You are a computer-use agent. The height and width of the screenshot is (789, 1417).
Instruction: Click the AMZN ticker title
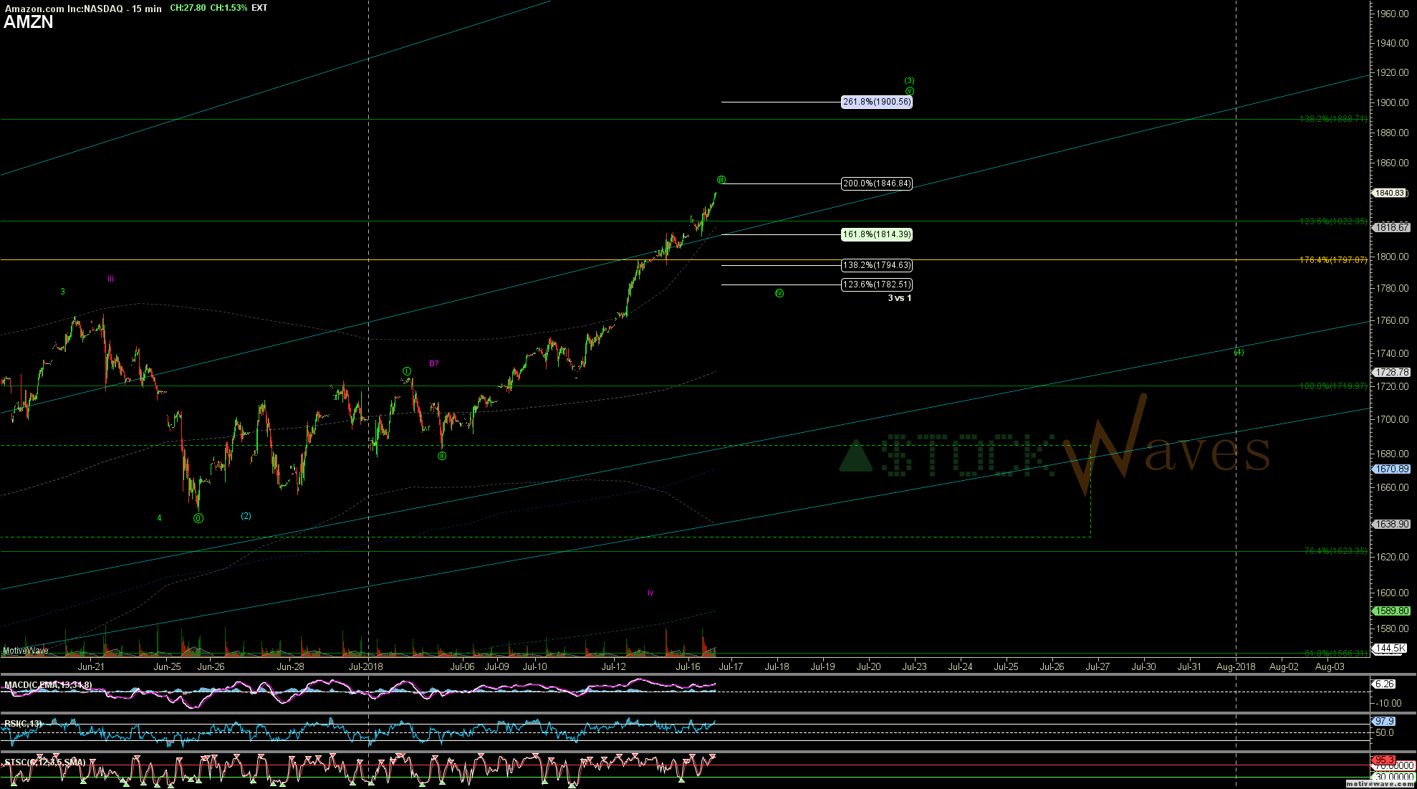coord(29,22)
